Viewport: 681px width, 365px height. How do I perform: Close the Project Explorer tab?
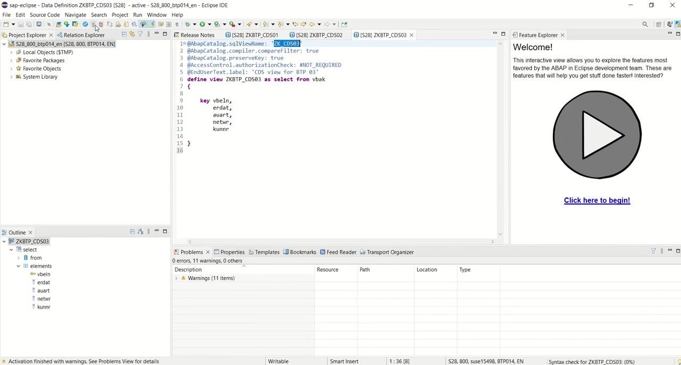point(51,35)
